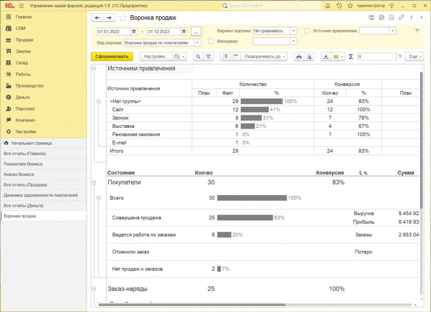
Task: Click the sum value input field
Action: coord(377,57)
